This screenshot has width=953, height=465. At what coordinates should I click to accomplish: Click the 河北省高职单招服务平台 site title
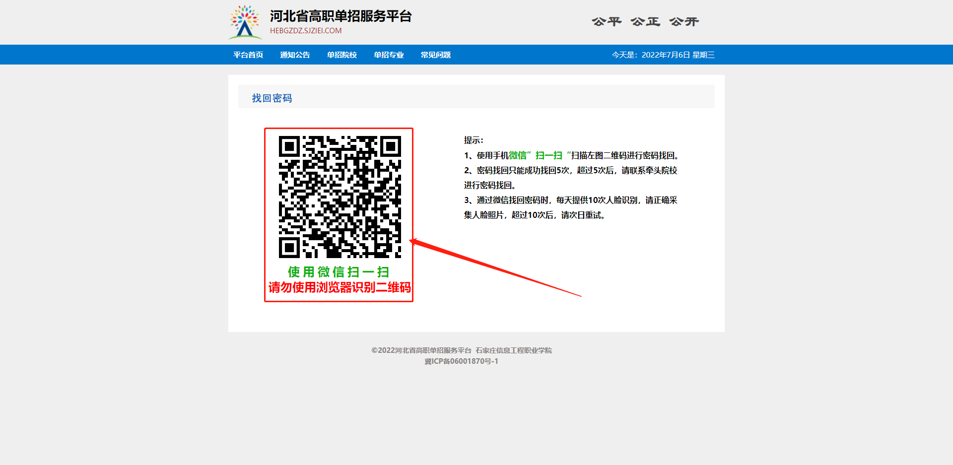[341, 16]
